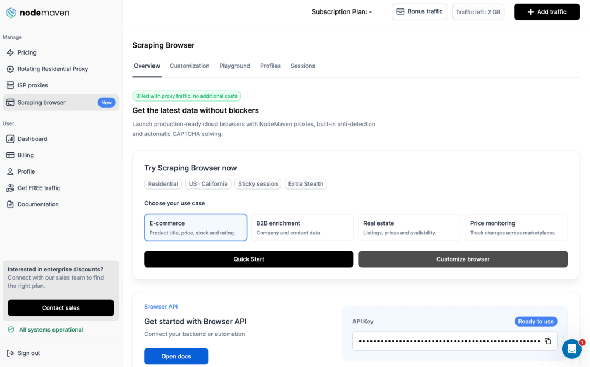Screen dimensions: 590x367
Task: Click the New badge on Scraping browser
Action: click(107, 103)
